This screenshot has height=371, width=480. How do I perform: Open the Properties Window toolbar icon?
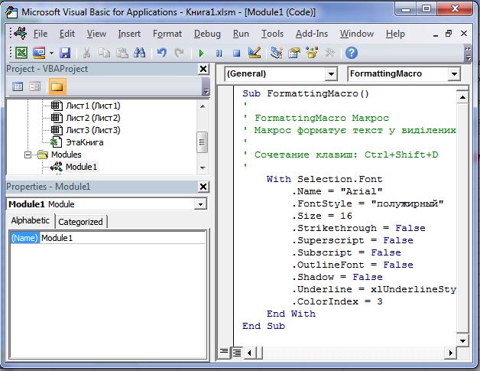(294, 53)
